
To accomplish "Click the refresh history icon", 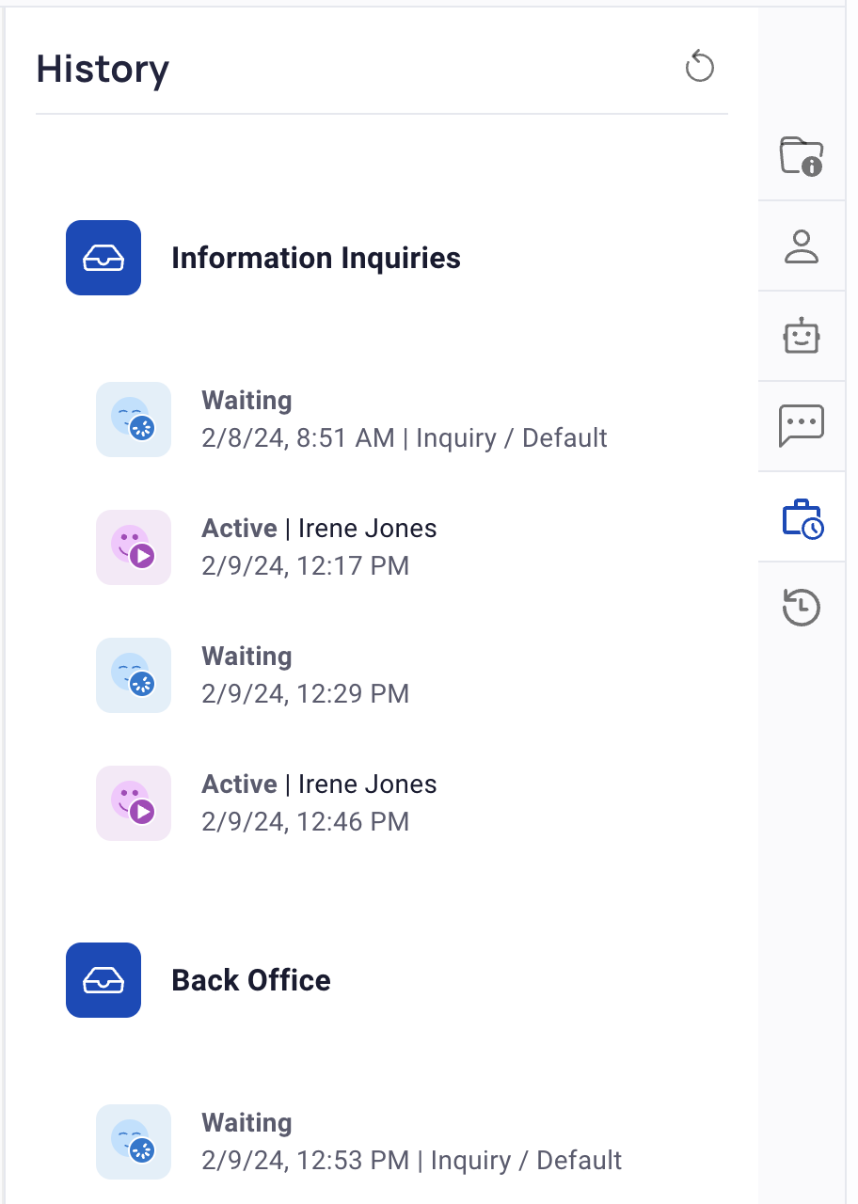I will (699, 67).
